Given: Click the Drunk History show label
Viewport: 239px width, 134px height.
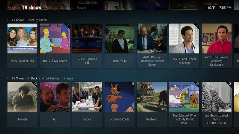Looking at the screenshot, I should [x=51, y=78].
